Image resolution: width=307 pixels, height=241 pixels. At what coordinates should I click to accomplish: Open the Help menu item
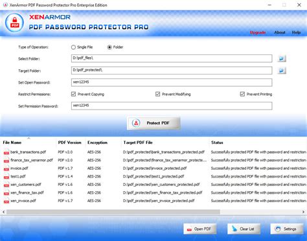[x=296, y=32]
